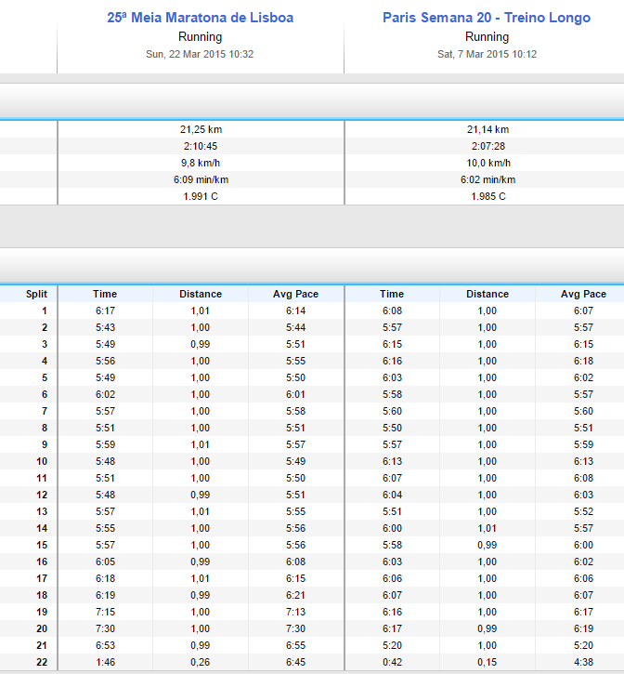Select the calories value 1.991 C
Screen dimensions: 624x674
tap(201, 196)
